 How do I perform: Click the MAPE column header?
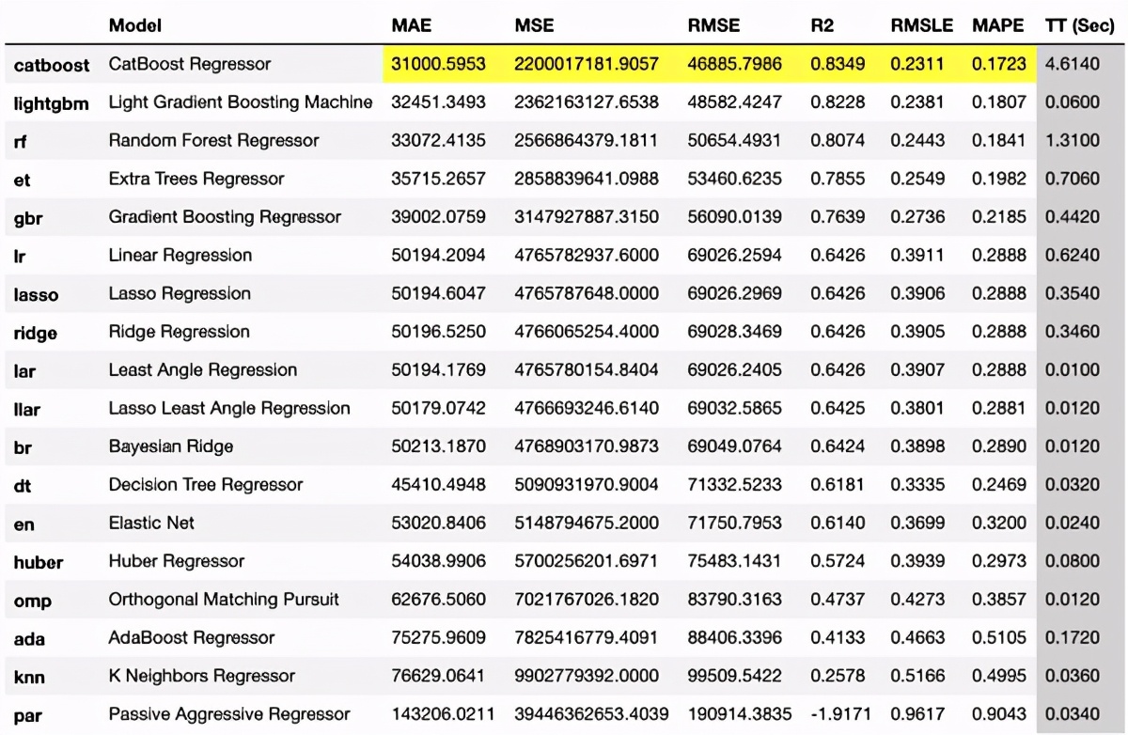(998, 25)
